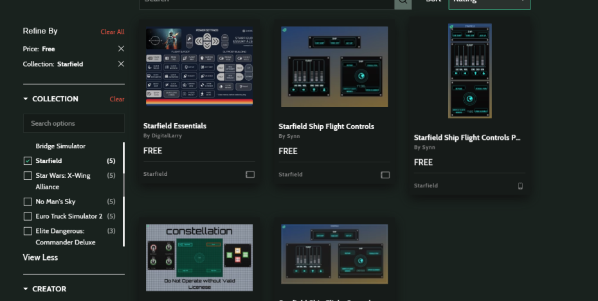Screen dimensions: 598x301
Task: Uncheck the Starfield collection checkbox
Action: (x=28, y=161)
